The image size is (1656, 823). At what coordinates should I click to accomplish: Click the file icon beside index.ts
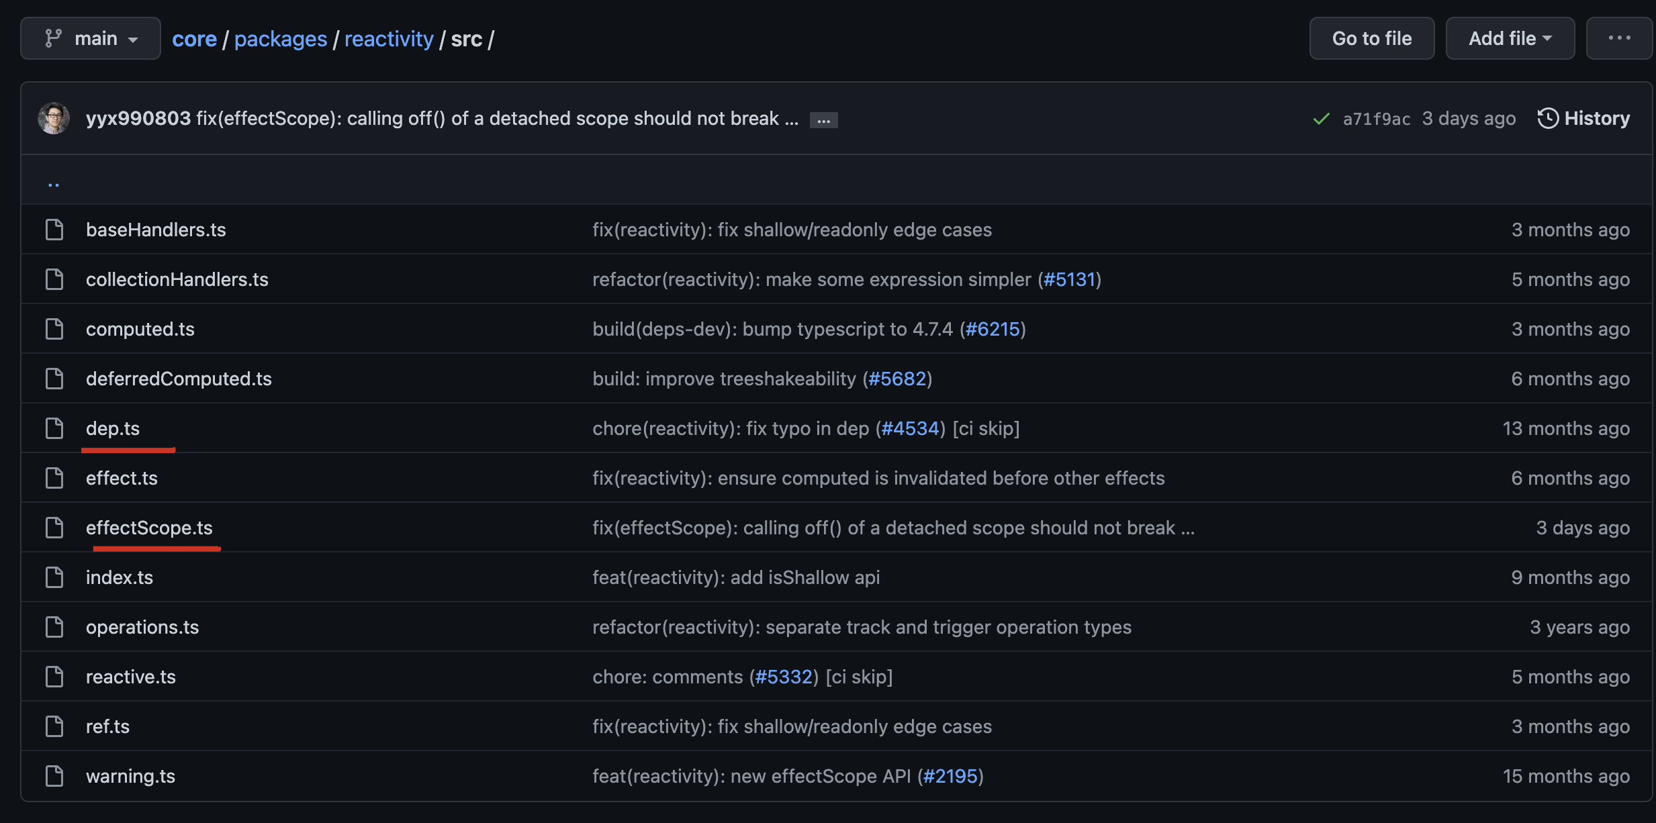(54, 577)
